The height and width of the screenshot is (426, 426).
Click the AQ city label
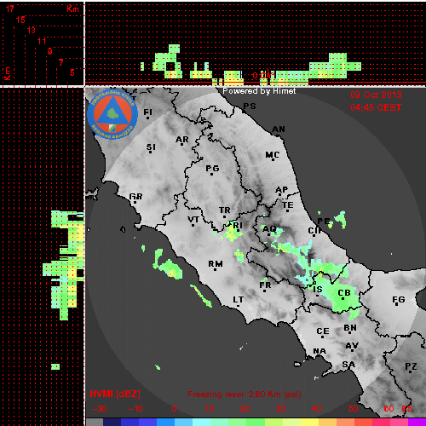[269, 229]
